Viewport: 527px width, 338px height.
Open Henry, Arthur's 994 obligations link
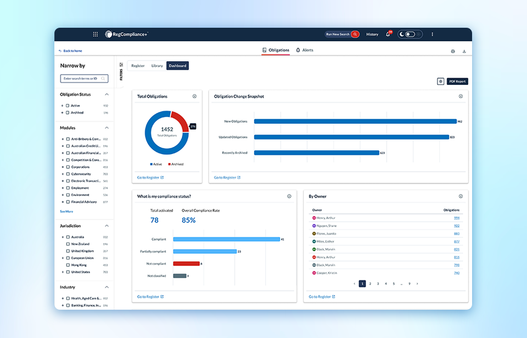point(456,218)
